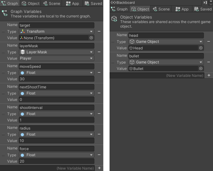Viewport: 213px width, 171px height.
Task: Click the layerMask name field
Action: (x=56, y=46)
